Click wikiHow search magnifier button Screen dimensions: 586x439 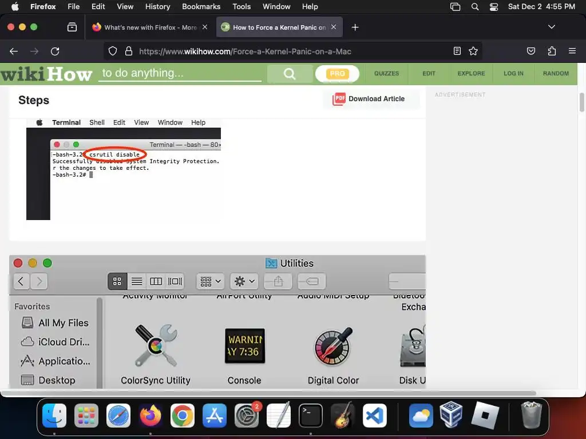[290, 74]
